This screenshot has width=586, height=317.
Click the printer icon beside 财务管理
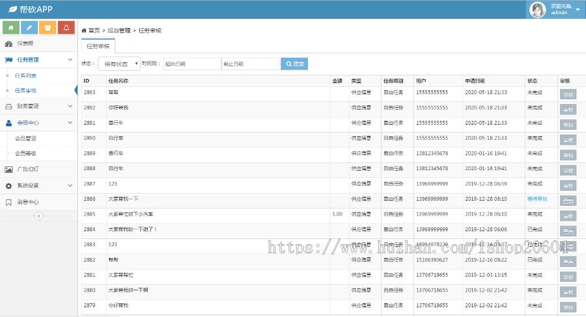(x=8, y=107)
